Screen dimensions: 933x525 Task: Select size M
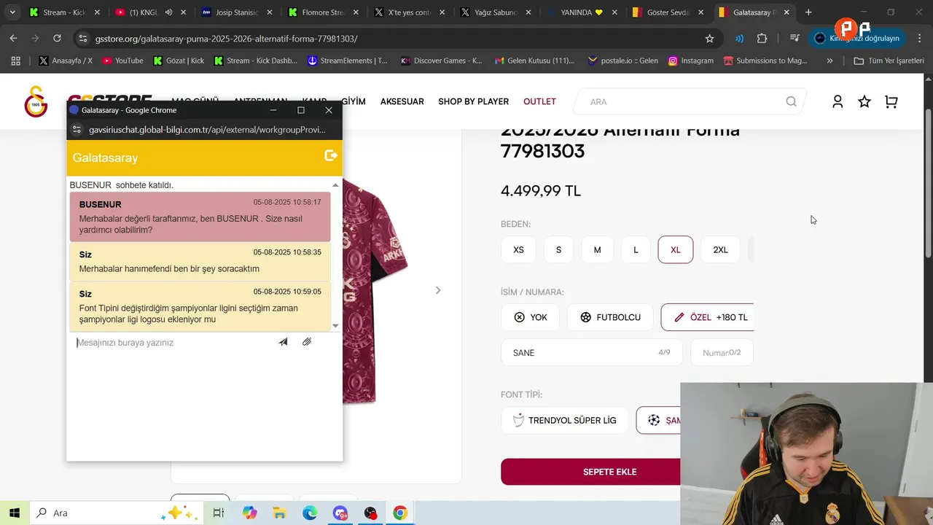click(x=597, y=249)
